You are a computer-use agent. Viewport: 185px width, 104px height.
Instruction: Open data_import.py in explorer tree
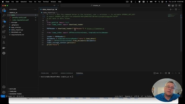pos(17,30)
